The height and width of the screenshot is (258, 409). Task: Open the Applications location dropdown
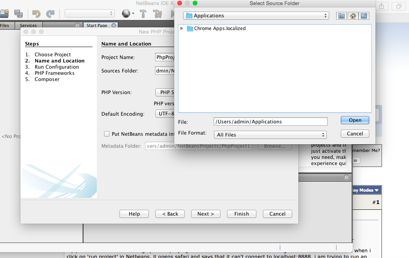point(256,16)
